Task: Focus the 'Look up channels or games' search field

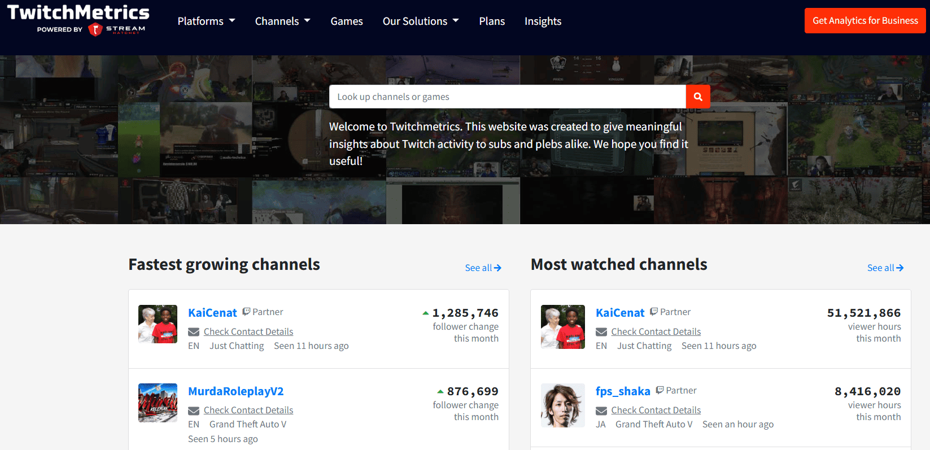Action: (508, 97)
